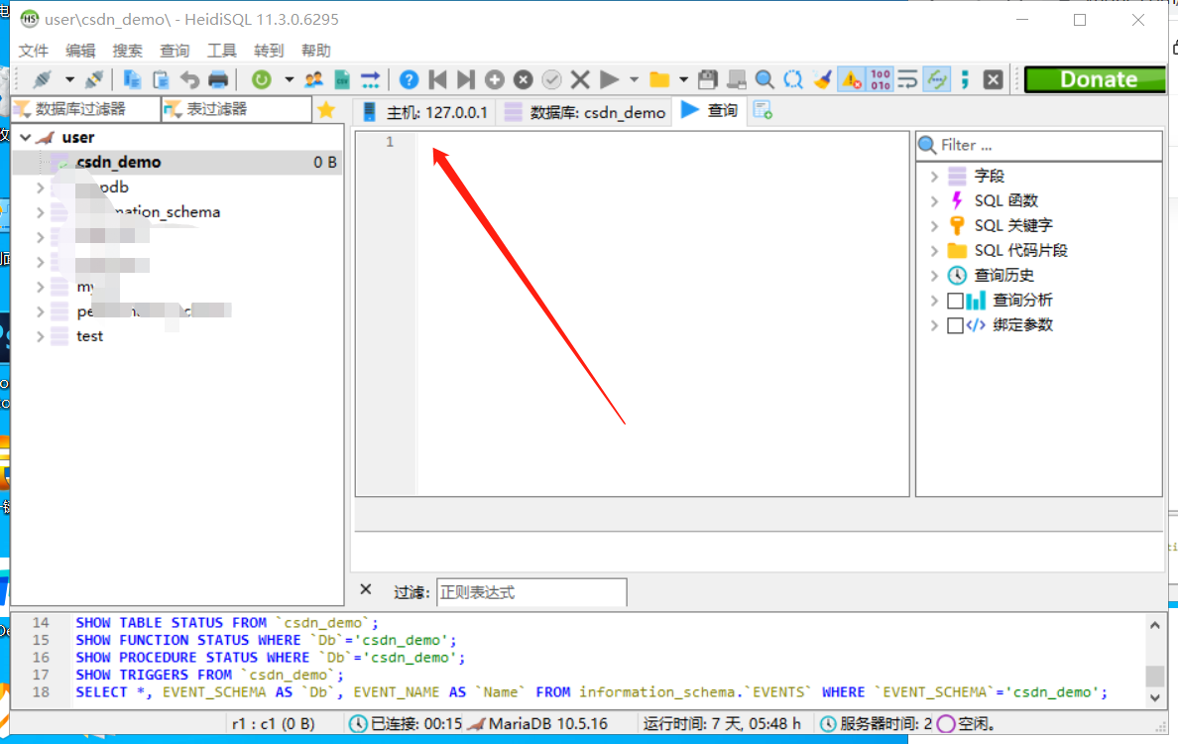Open the 工具 menu
Image resolution: width=1178 pixels, height=744 pixels.
coord(222,51)
